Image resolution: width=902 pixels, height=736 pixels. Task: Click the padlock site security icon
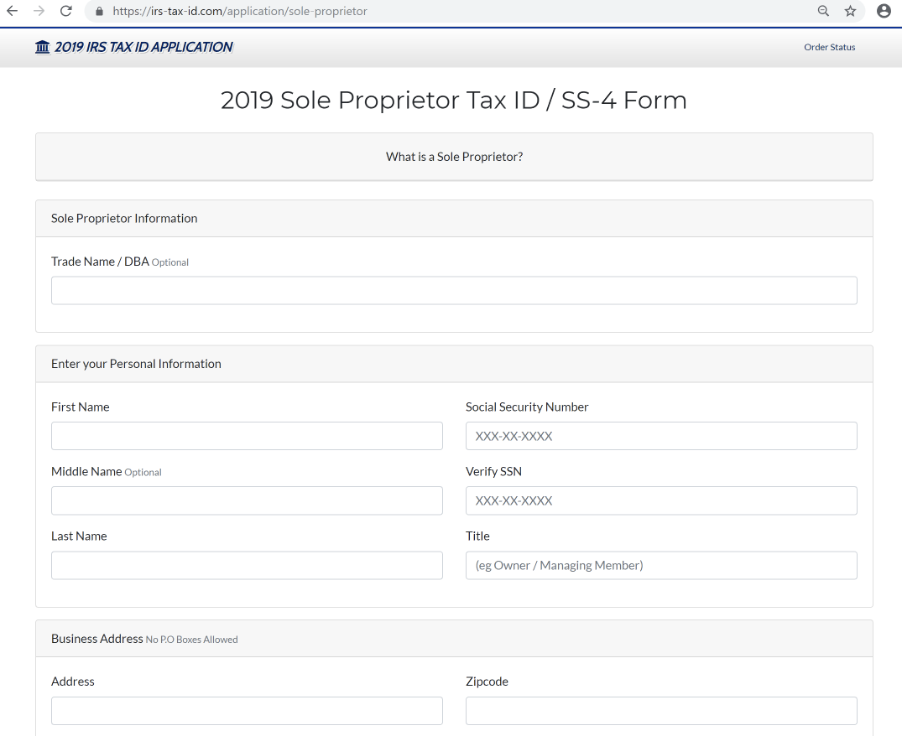click(x=98, y=12)
